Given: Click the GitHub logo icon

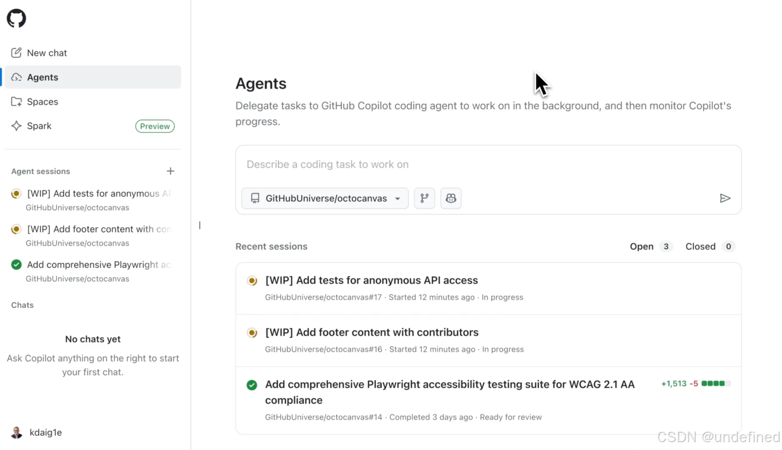Looking at the screenshot, I should 16,18.
